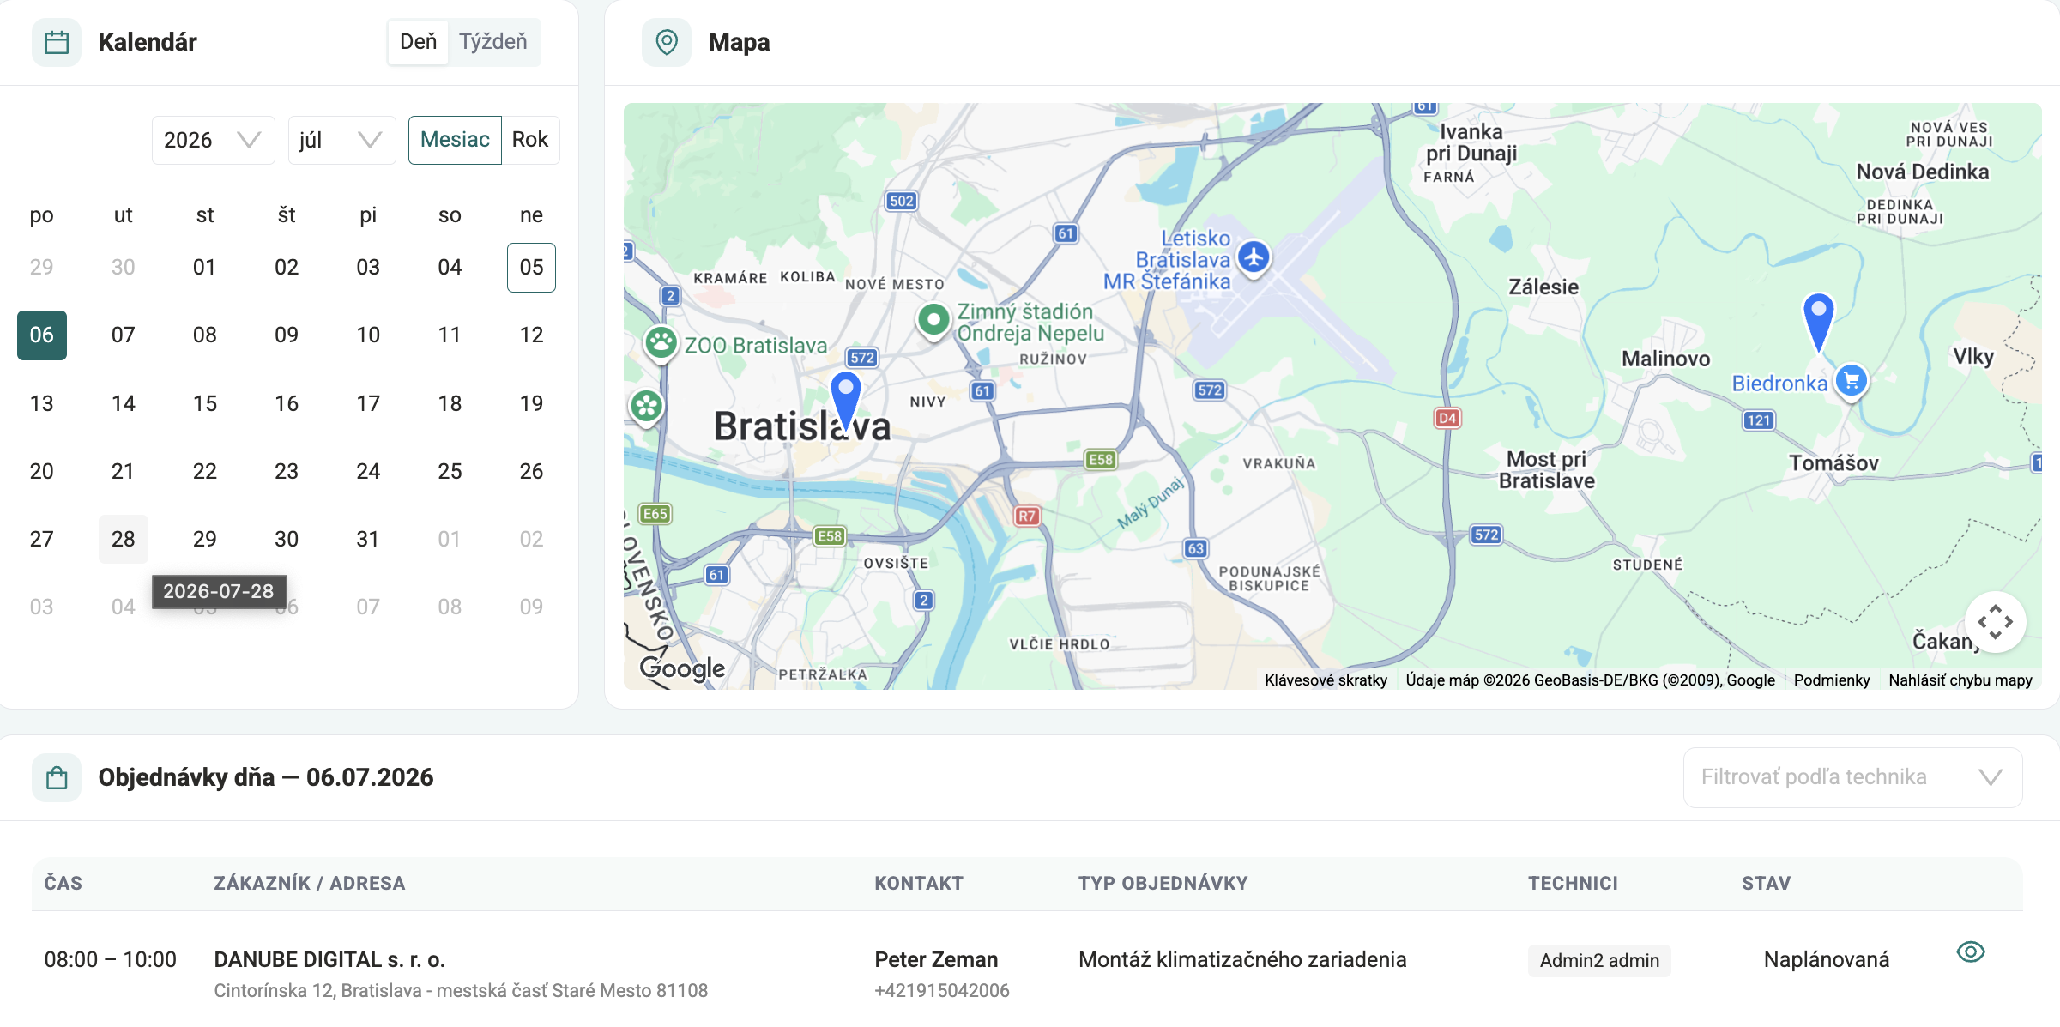Click the ČAS column header
Image resolution: width=2060 pixels, height=1027 pixels.
tap(63, 884)
